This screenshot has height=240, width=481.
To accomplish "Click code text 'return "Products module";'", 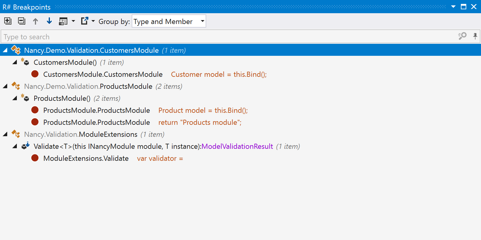I will (x=200, y=122).
